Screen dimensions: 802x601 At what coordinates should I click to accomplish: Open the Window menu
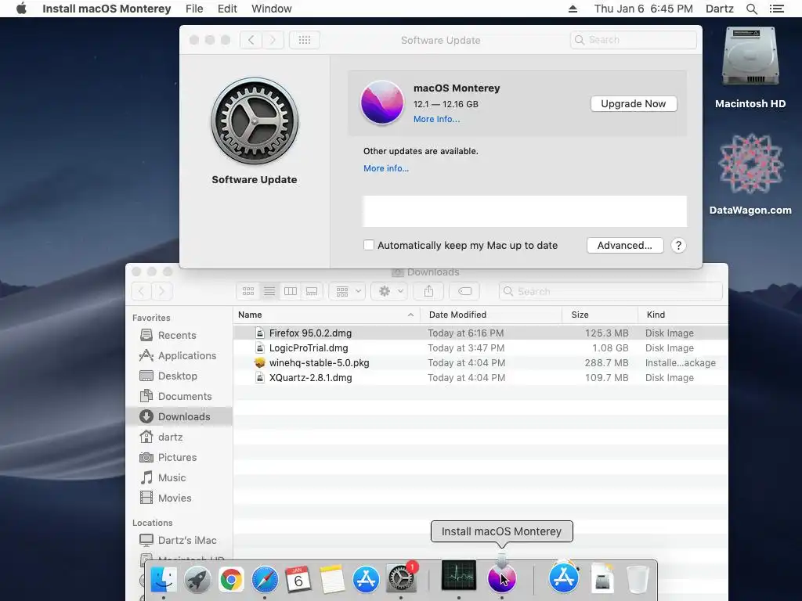pos(272,9)
